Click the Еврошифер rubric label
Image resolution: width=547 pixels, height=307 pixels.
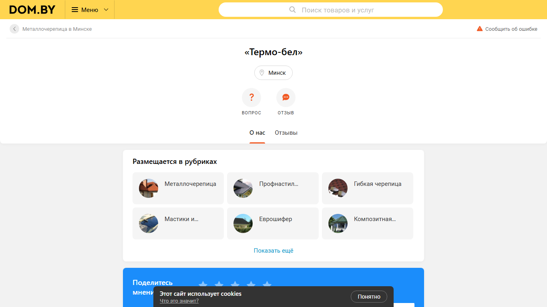pos(276,219)
